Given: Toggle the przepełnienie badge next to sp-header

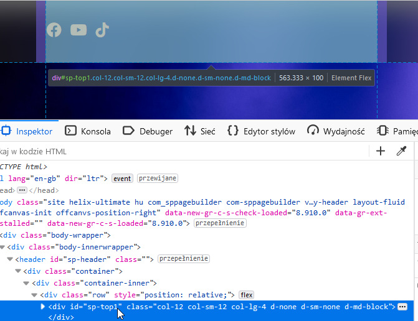Looking at the screenshot, I should pos(184,259).
